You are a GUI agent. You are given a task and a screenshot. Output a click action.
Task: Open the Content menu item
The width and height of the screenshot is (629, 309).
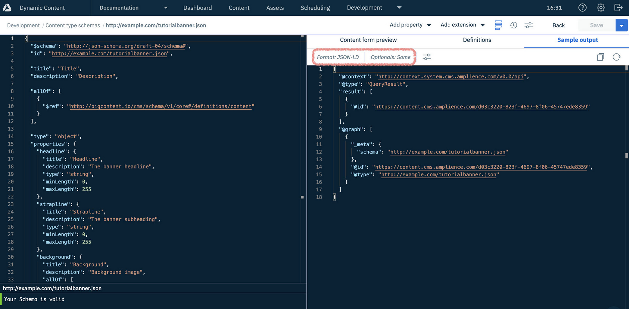click(x=239, y=8)
